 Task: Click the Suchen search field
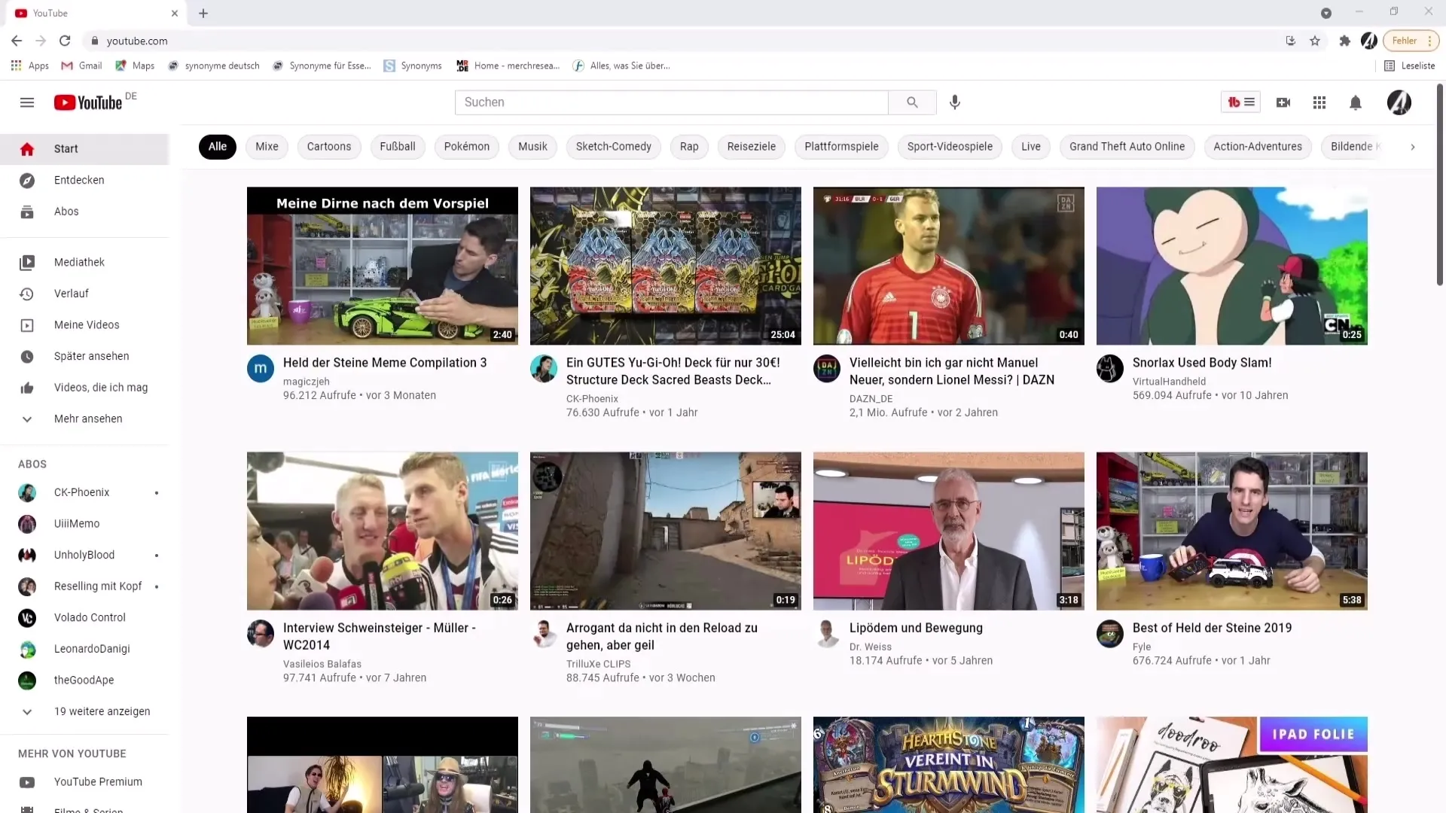click(x=671, y=102)
